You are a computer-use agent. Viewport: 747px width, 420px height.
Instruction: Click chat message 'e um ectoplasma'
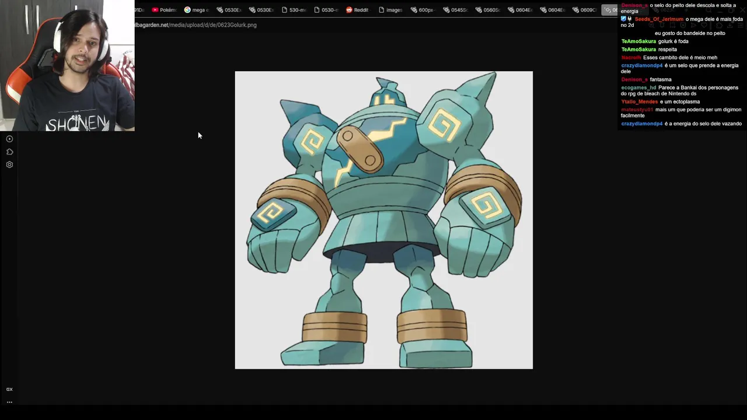tap(680, 101)
